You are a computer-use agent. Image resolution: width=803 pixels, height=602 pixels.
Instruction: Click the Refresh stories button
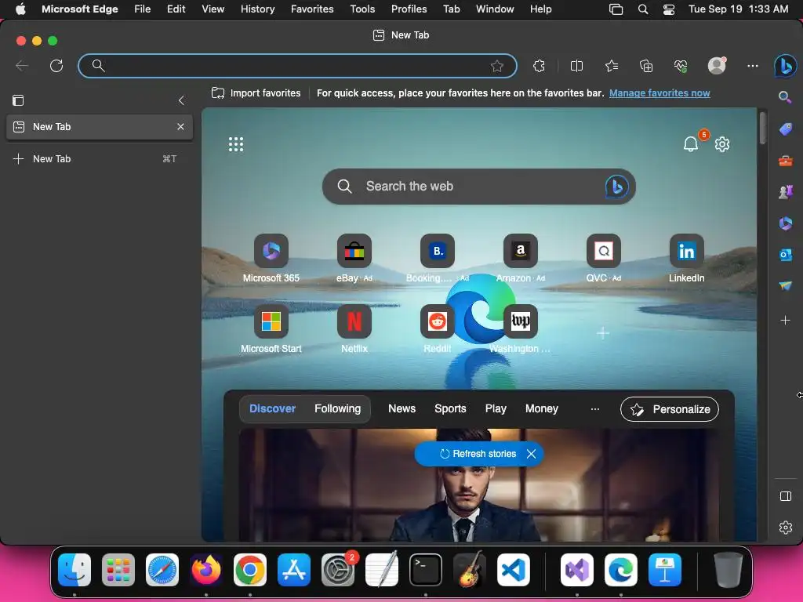click(478, 454)
